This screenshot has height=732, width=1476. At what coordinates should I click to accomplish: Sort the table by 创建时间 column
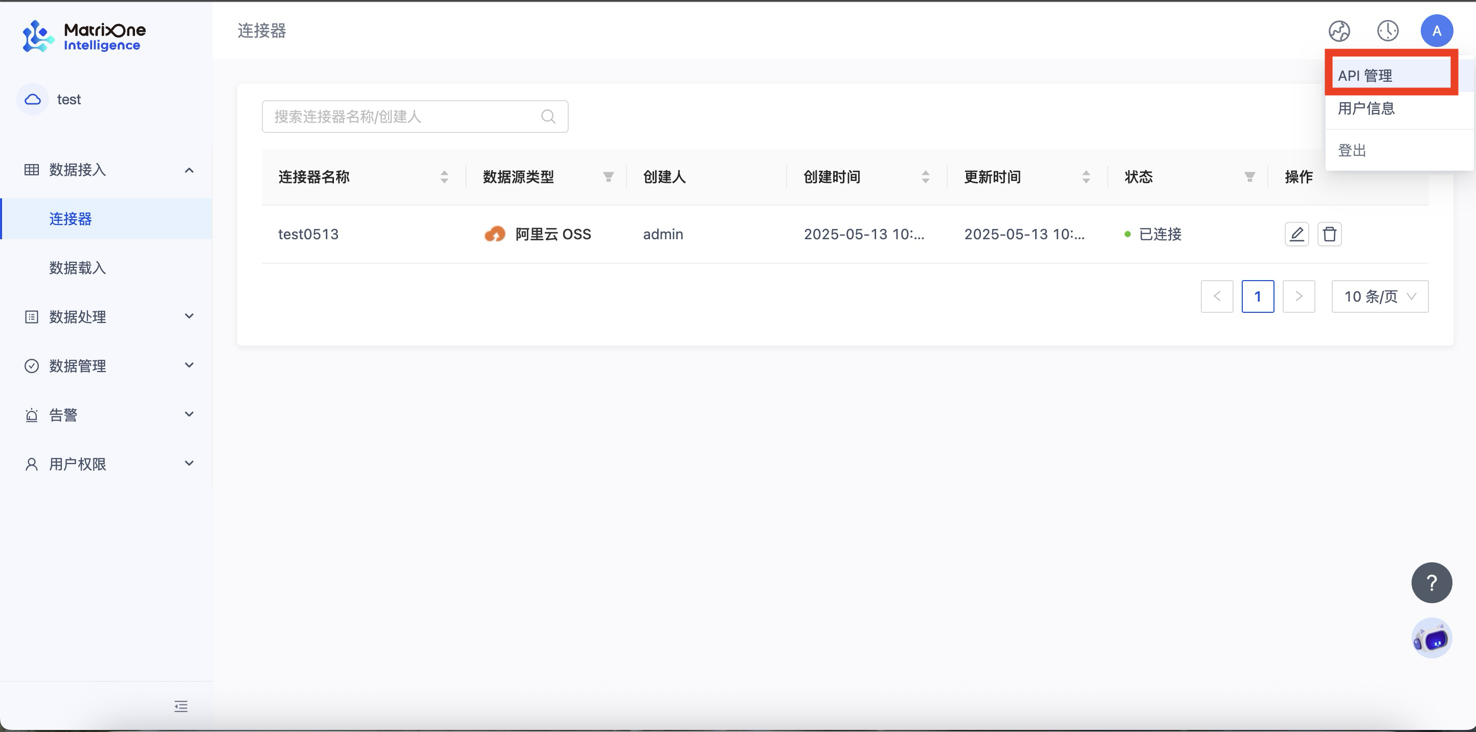point(925,176)
